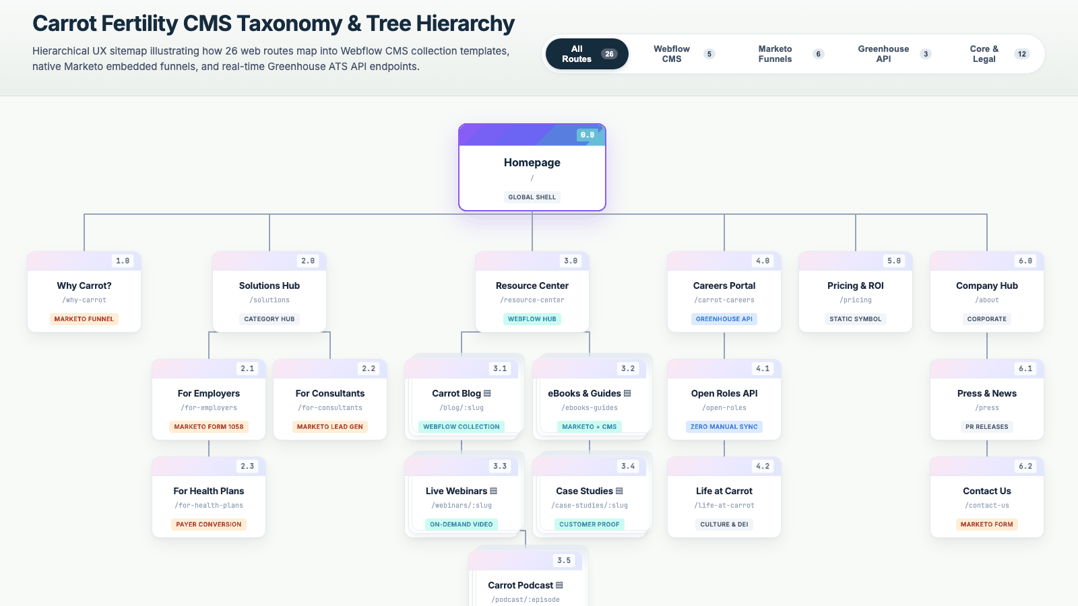Screen dimensions: 1078x606
Task: Click the STATIC SYMBOL tag
Action: click(856, 319)
